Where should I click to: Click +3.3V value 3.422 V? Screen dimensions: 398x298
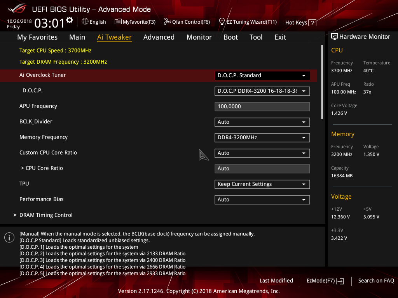[339, 238]
